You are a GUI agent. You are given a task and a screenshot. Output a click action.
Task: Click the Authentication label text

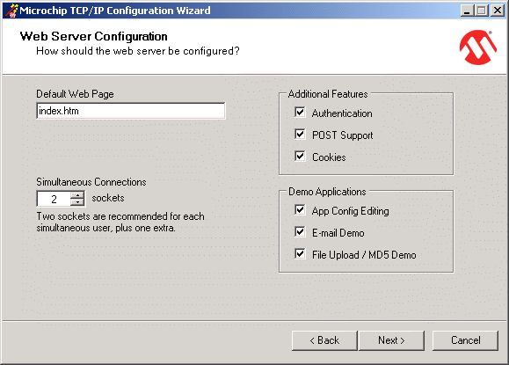click(x=342, y=113)
